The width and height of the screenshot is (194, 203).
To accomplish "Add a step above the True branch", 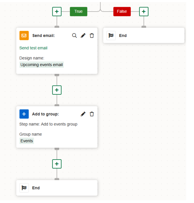I will pyautogui.click(x=57, y=12).
